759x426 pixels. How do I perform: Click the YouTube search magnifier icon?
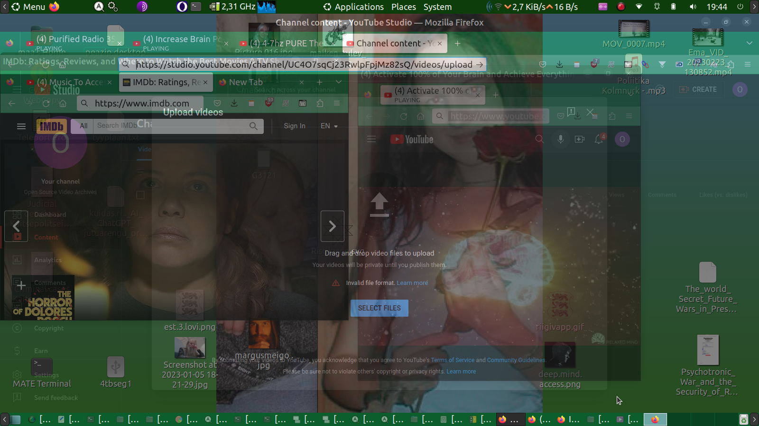pos(539,139)
